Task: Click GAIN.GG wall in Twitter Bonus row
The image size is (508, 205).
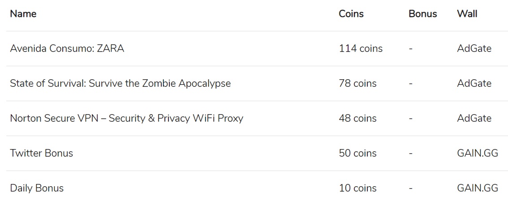Action: [478, 154]
